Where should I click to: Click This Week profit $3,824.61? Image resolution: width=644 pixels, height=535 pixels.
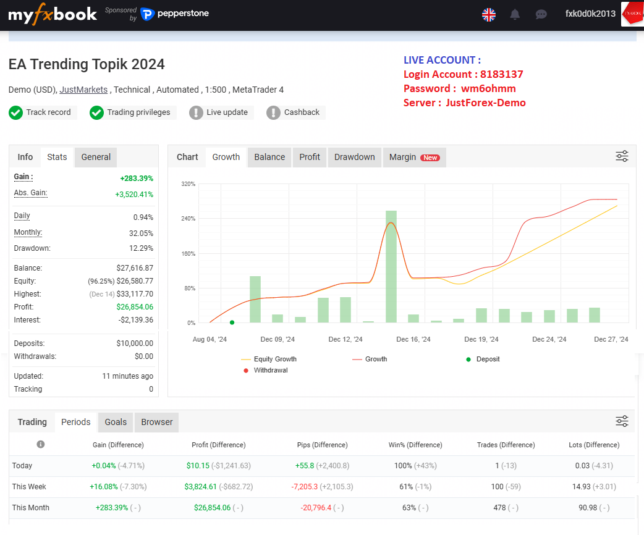(x=200, y=487)
